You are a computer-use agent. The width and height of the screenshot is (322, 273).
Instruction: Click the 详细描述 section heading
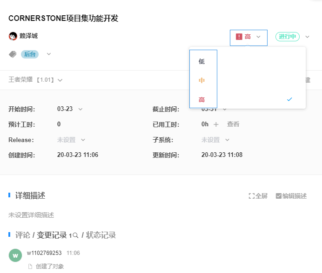[30, 196]
